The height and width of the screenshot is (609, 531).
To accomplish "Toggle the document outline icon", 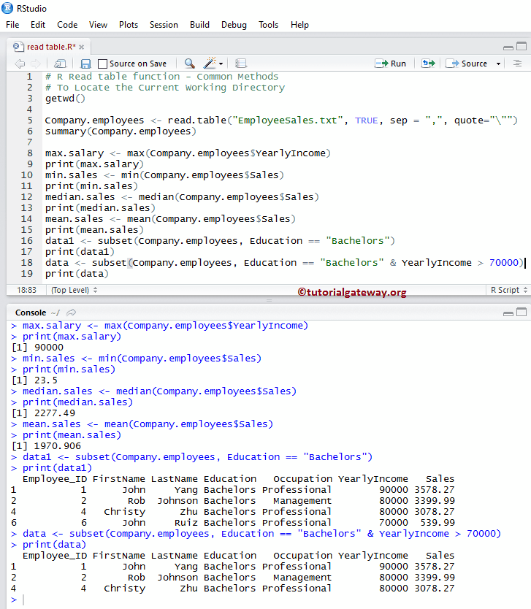I will pos(517,64).
